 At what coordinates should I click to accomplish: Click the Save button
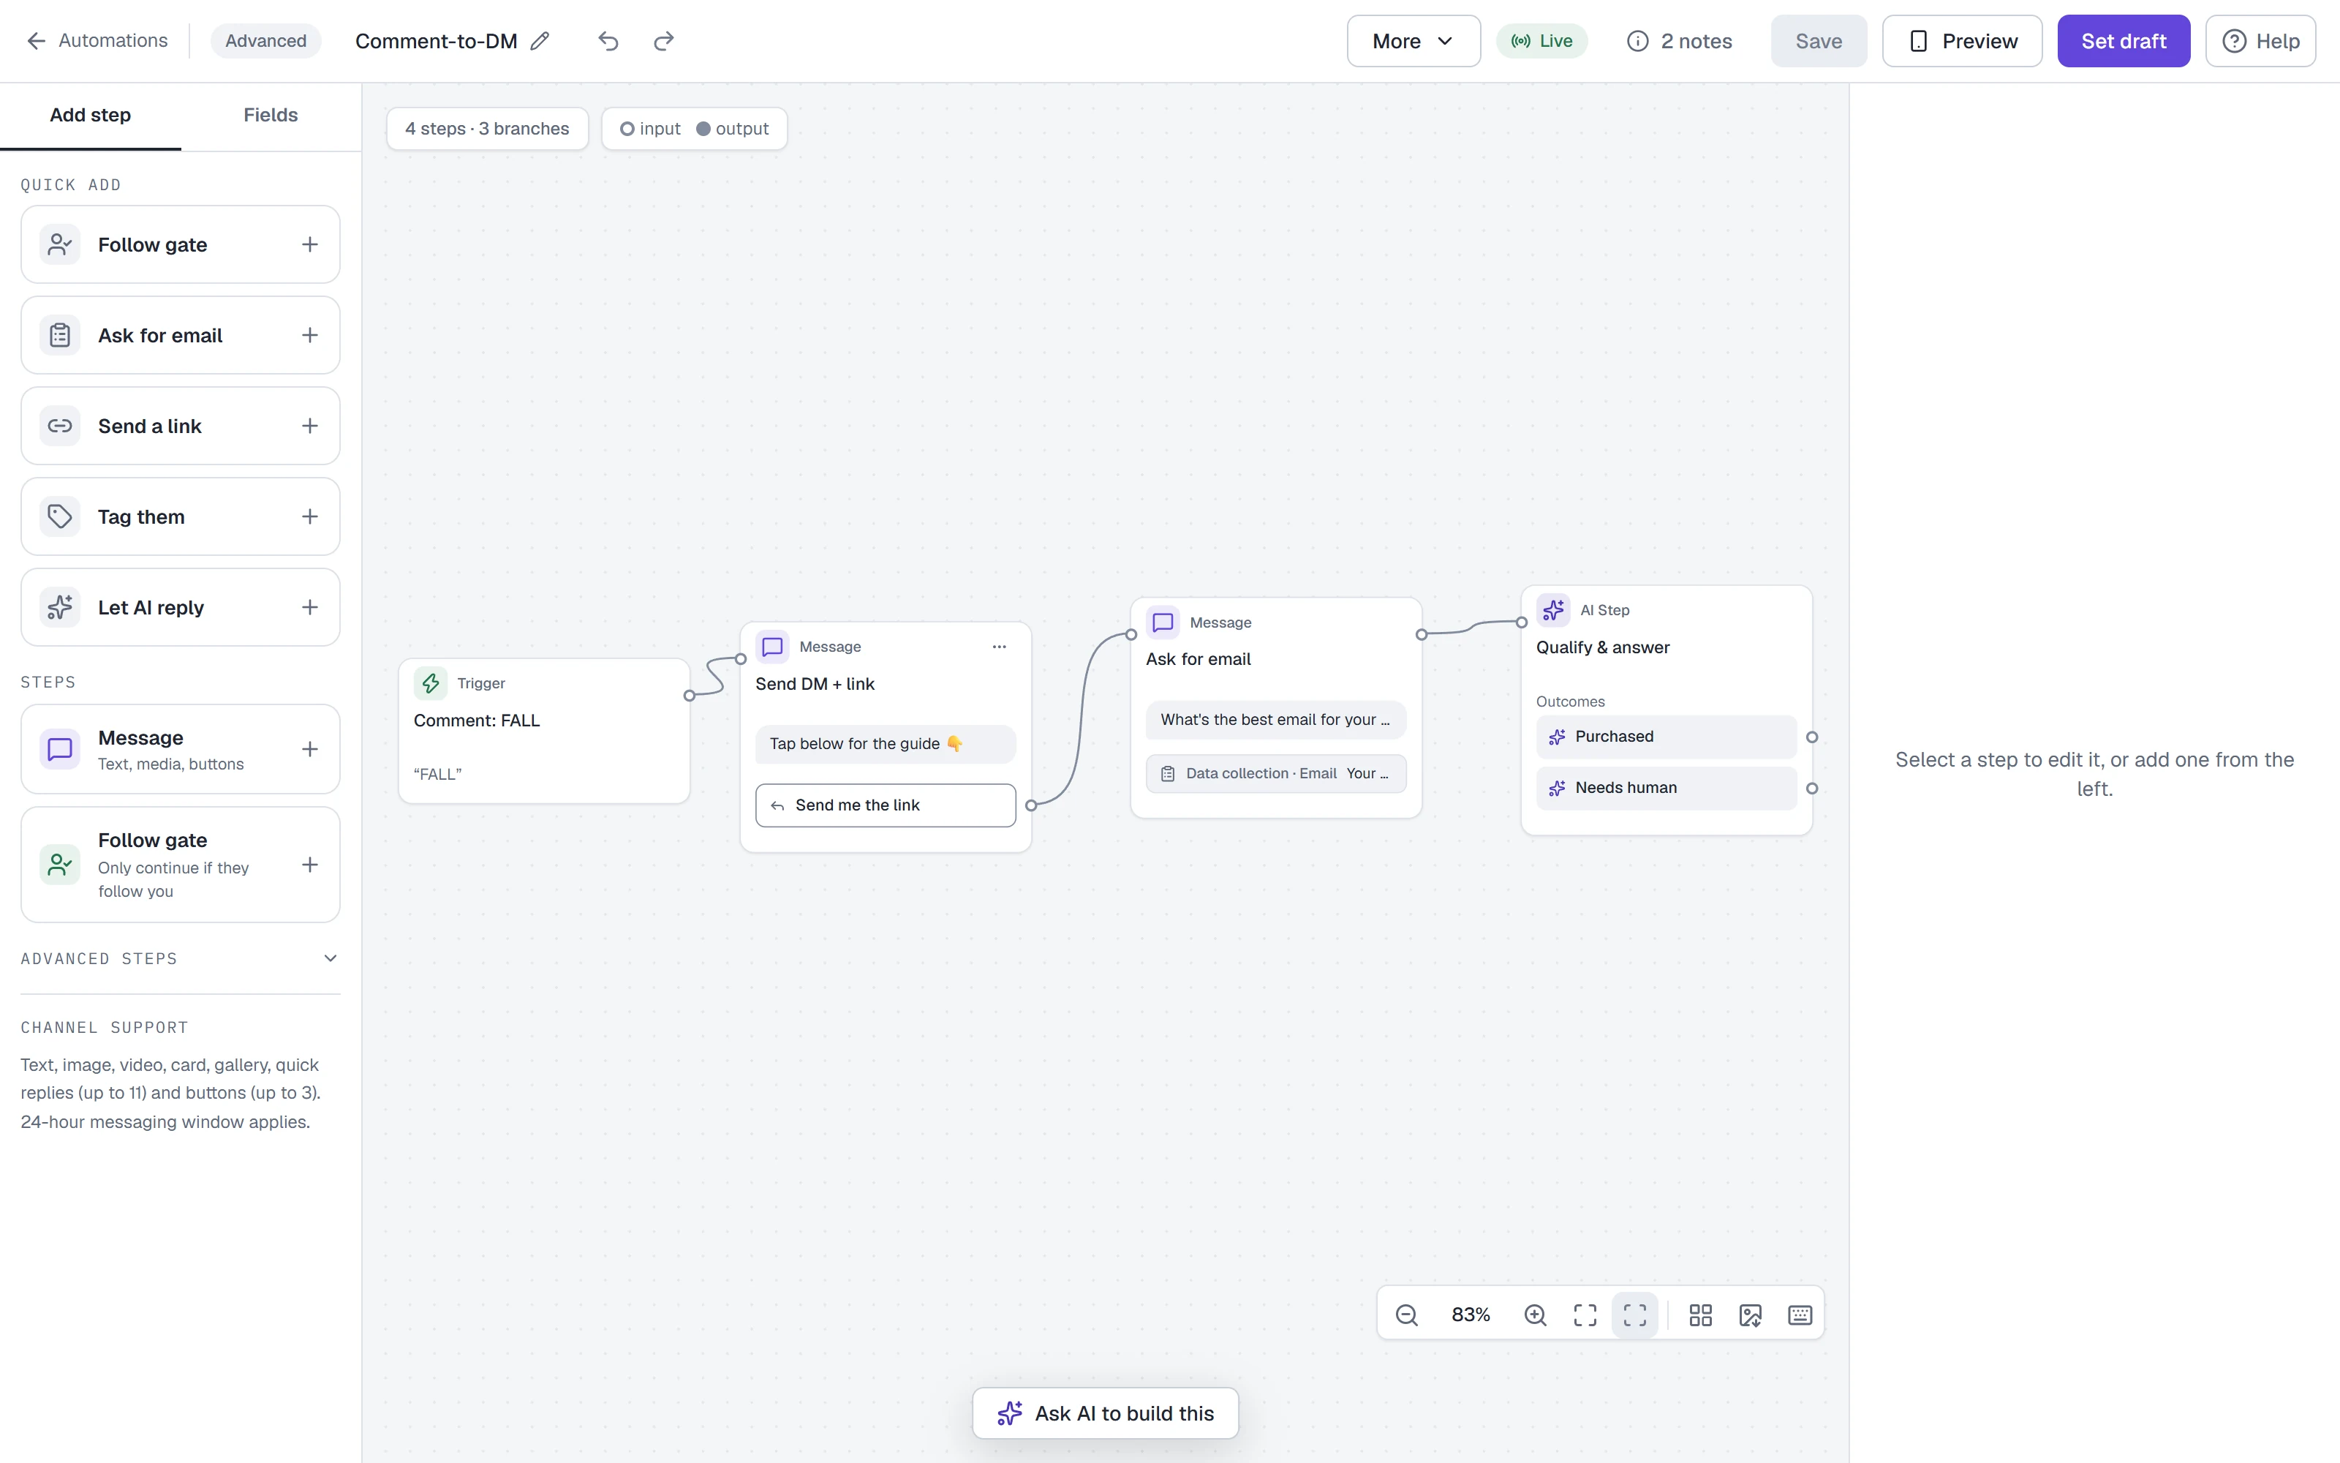pyautogui.click(x=1819, y=41)
